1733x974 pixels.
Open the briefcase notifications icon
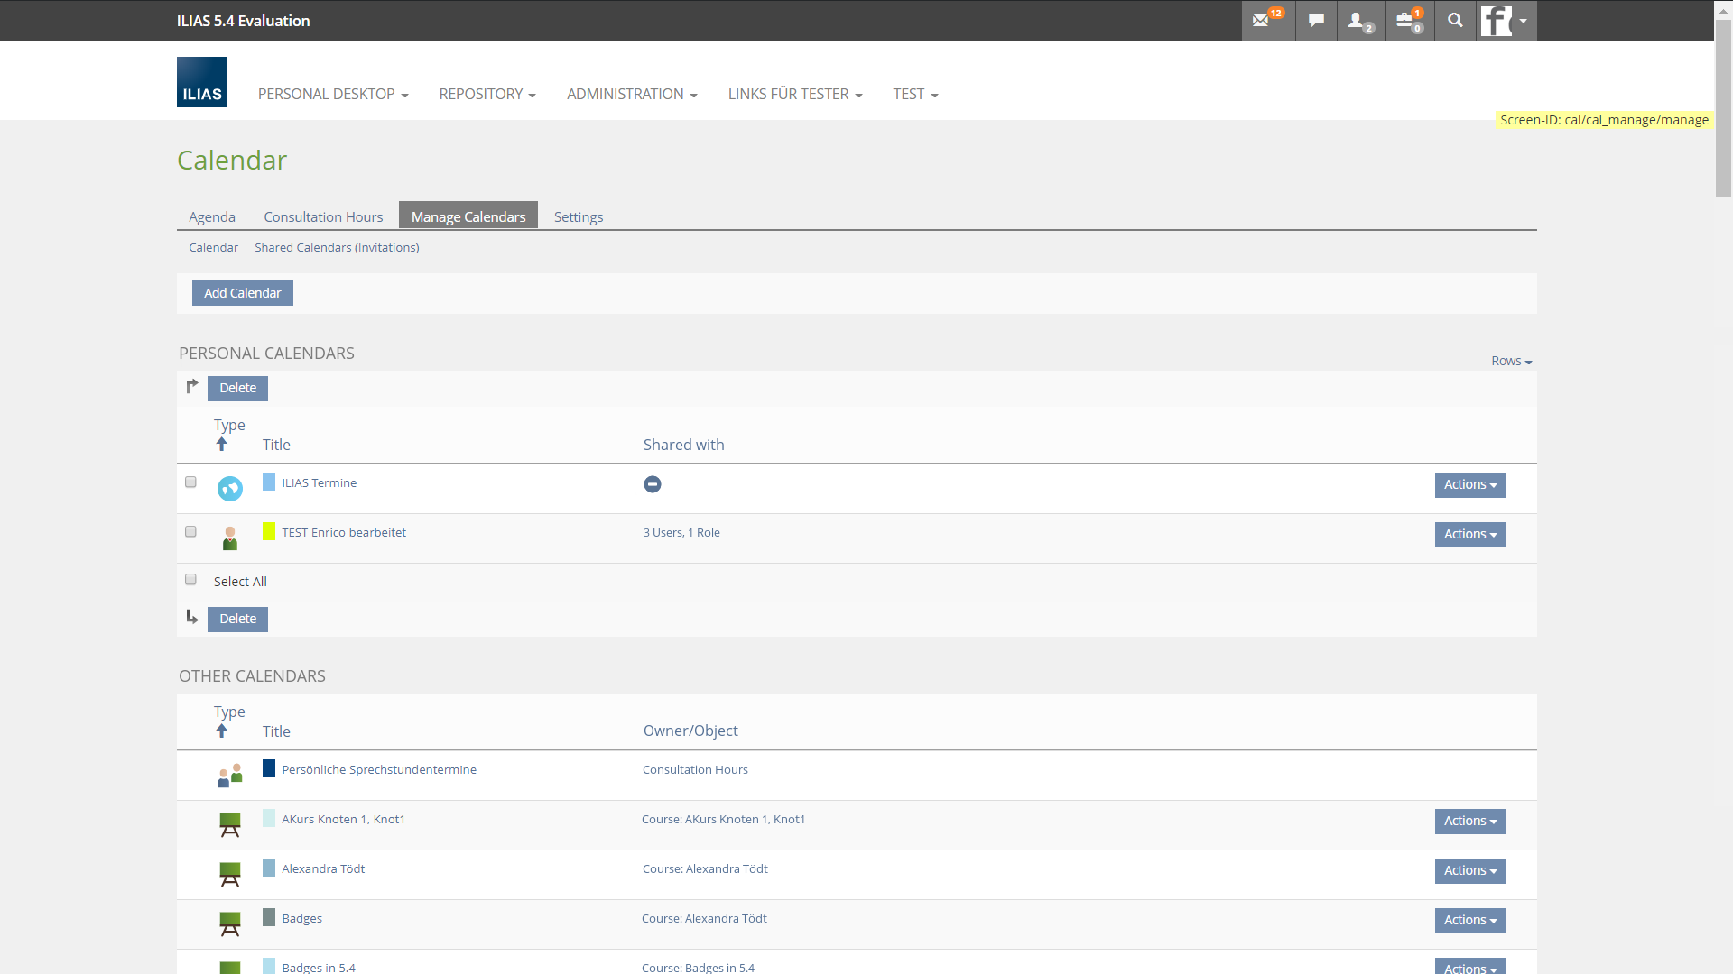(x=1405, y=20)
